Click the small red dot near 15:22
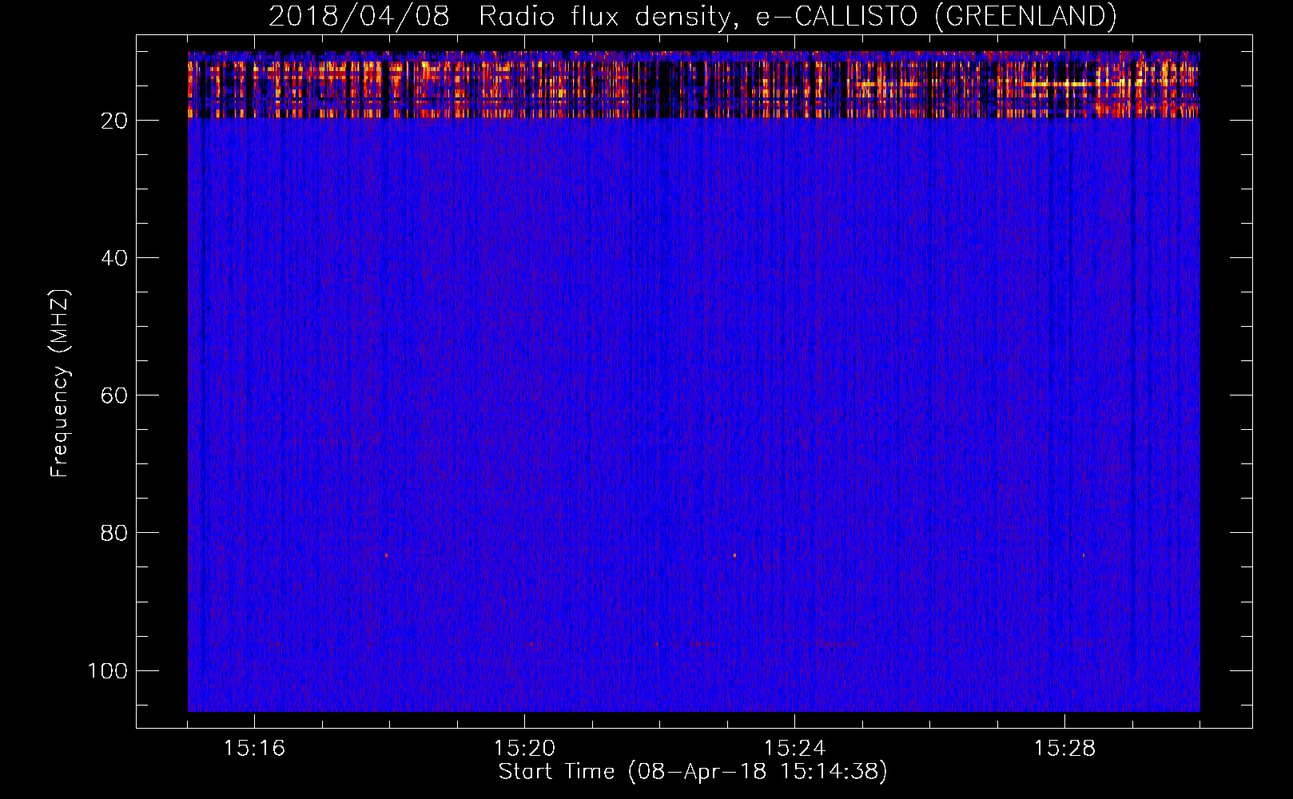Viewport: 1293px width, 799px height. 657,643
